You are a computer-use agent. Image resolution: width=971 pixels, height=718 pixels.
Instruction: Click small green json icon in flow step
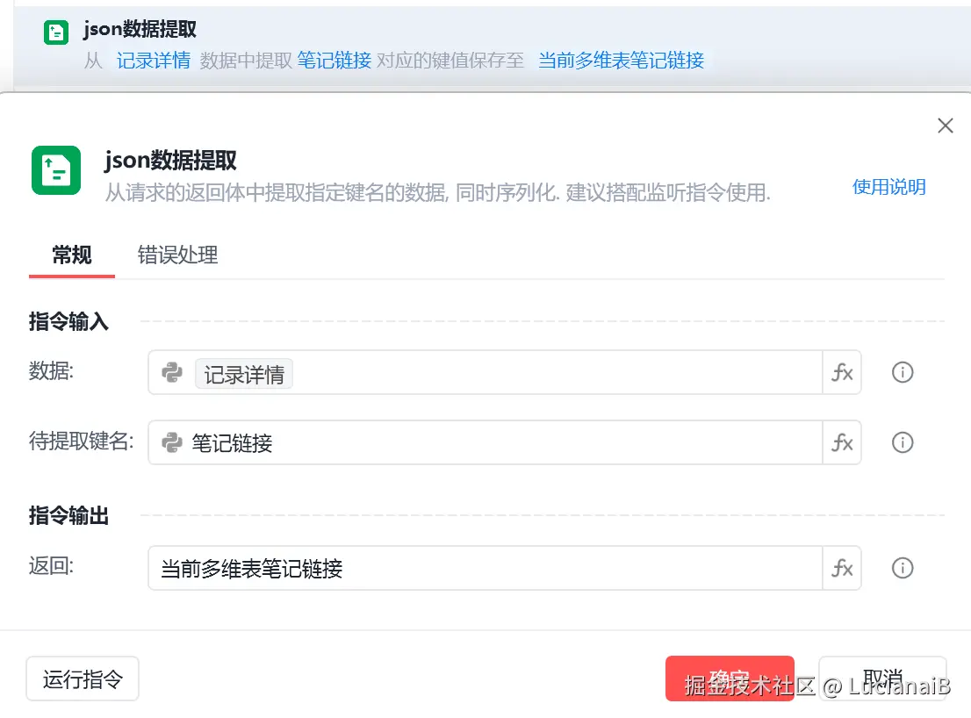(56, 32)
